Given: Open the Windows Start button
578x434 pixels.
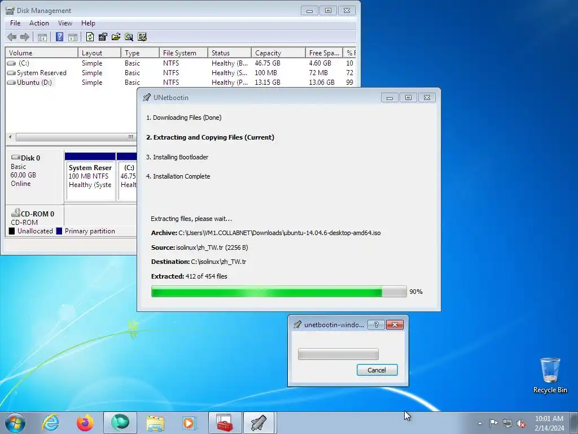Looking at the screenshot, I should (15, 423).
